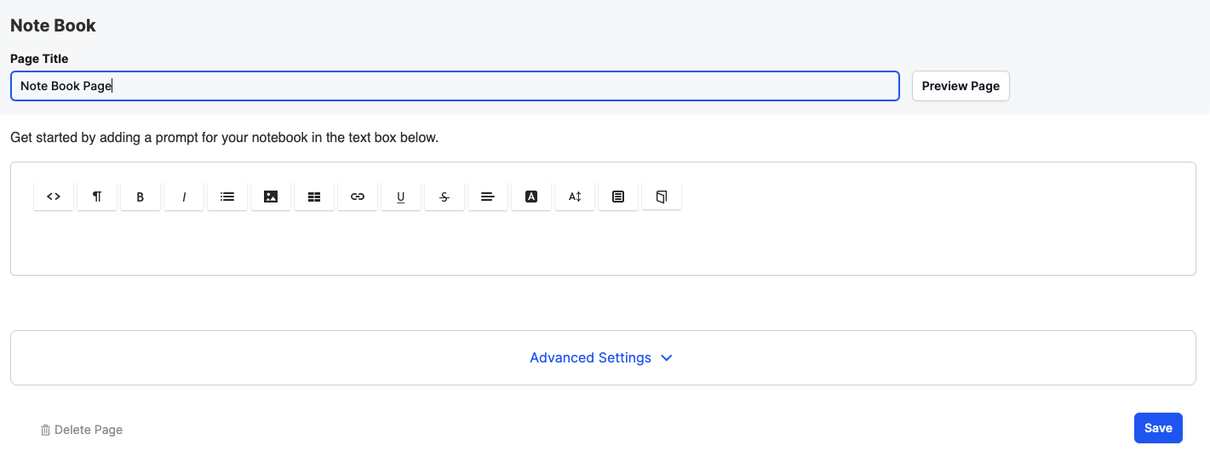Image resolution: width=1210 pixels, height=462 pixels.
Task: Click the Preview Page button
Action: click(961, 86)
